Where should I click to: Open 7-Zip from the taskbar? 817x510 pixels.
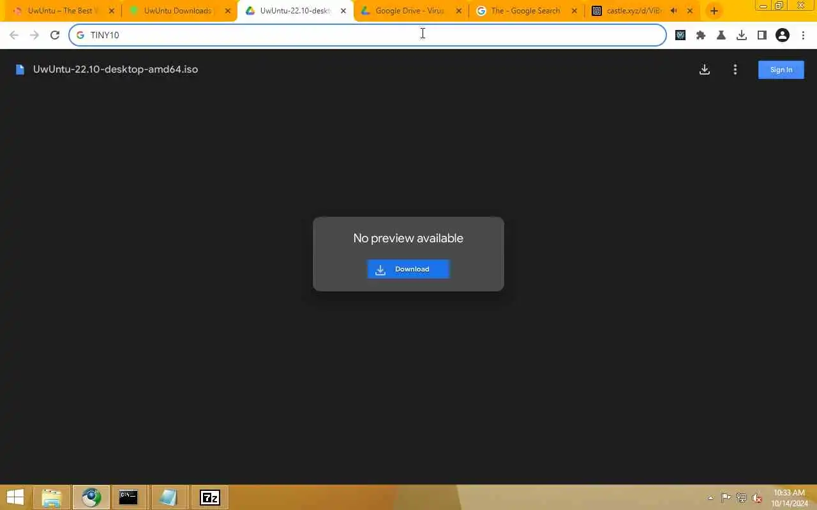[210, 497]
